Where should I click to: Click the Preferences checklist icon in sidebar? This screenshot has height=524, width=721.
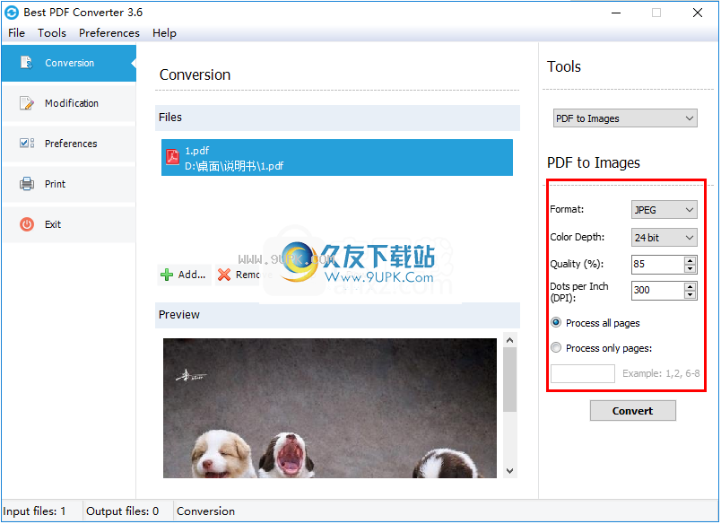tap(27, 143)
